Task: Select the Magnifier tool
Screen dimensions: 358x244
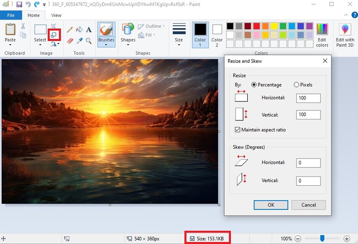Action: tap(88, 41)
